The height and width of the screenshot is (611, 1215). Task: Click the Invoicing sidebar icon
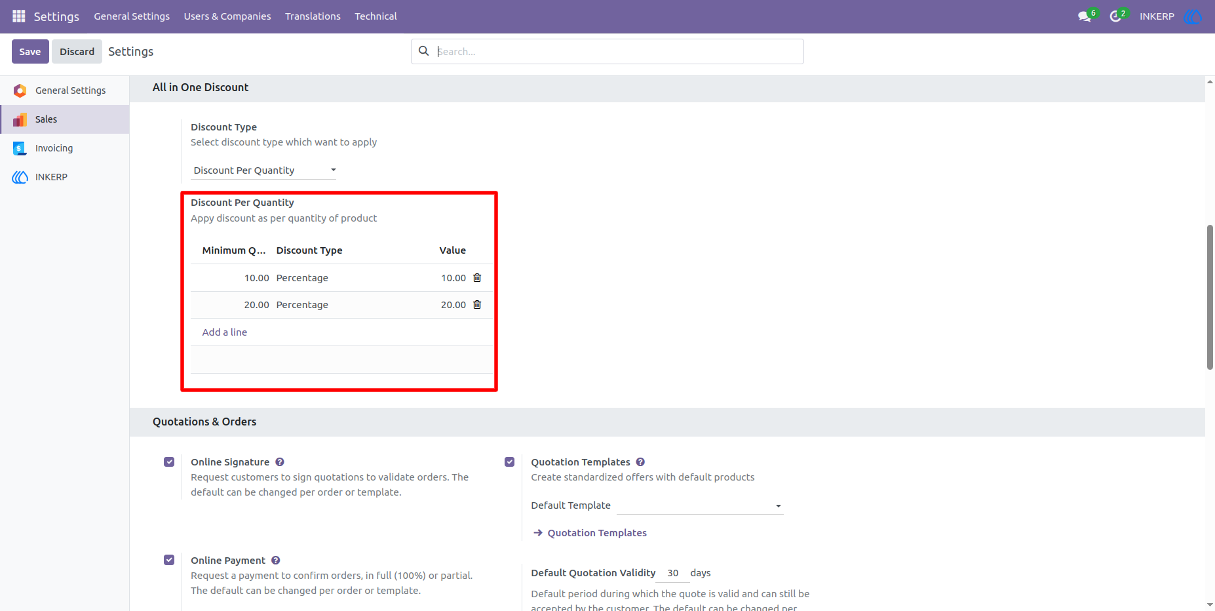pos(20,148)
